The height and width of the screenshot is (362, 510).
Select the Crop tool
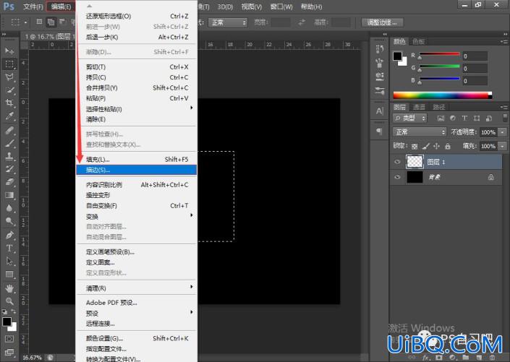click(9, 103)
